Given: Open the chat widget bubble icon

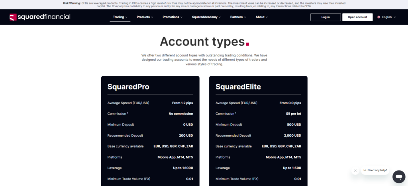Looking at the screenshot, I should tap(398, 177).
